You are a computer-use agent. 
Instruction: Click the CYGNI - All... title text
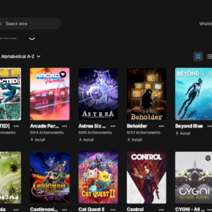pos(190,209)
